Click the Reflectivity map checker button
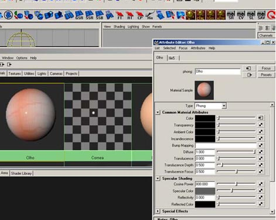 pos(261,197)
